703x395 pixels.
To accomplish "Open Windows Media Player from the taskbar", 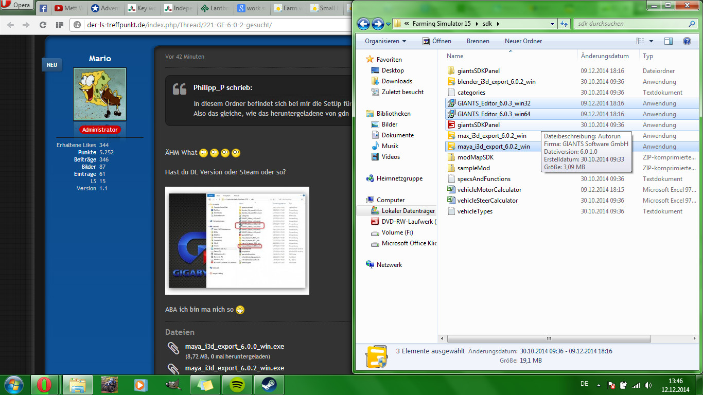I will click(x=141, y=385).
